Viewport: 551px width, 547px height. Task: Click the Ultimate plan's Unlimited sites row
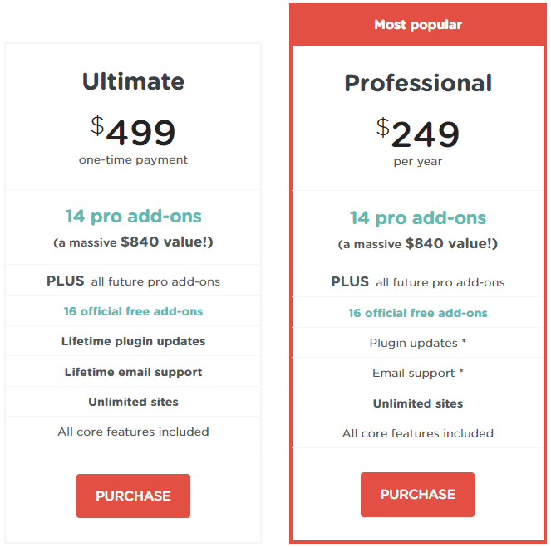pyautogui.click(x=133, y=402)
